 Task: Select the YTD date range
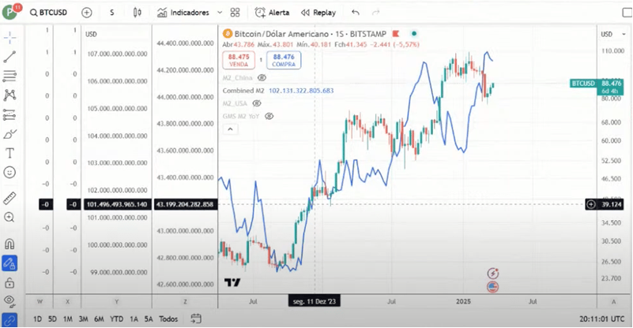point(117,319)
